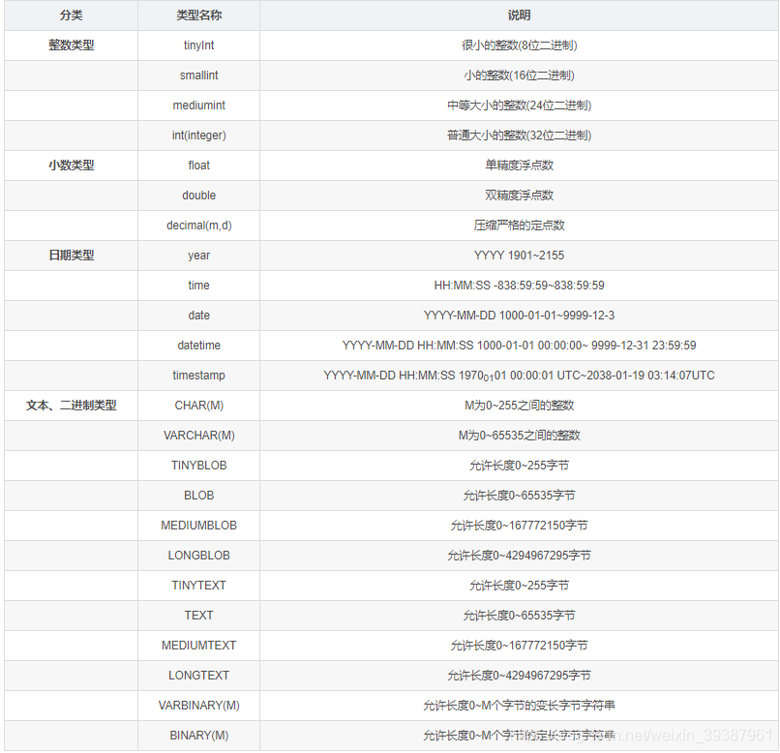Click the TINYTEXT 允许长度0~255字节 description
Screen dimensions: 780x753
pos(519,586)
